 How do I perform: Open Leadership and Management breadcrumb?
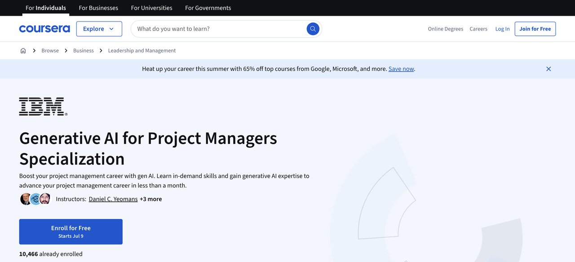[x=142, y=51]
